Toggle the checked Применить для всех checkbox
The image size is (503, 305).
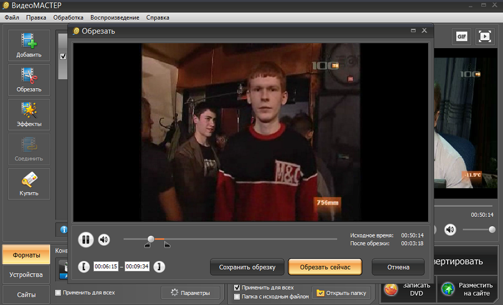point(237,287)
